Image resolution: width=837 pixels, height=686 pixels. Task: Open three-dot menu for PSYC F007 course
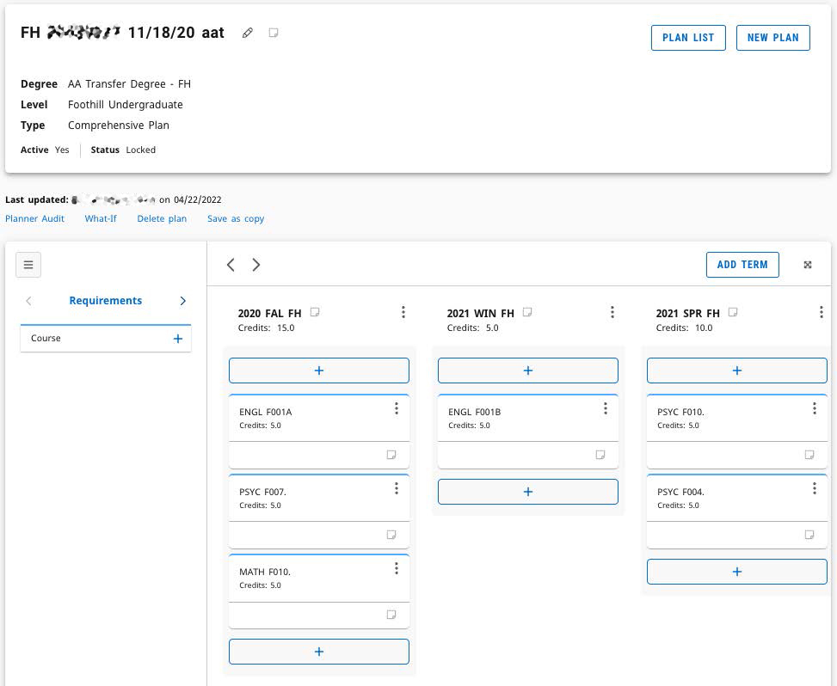397,489
